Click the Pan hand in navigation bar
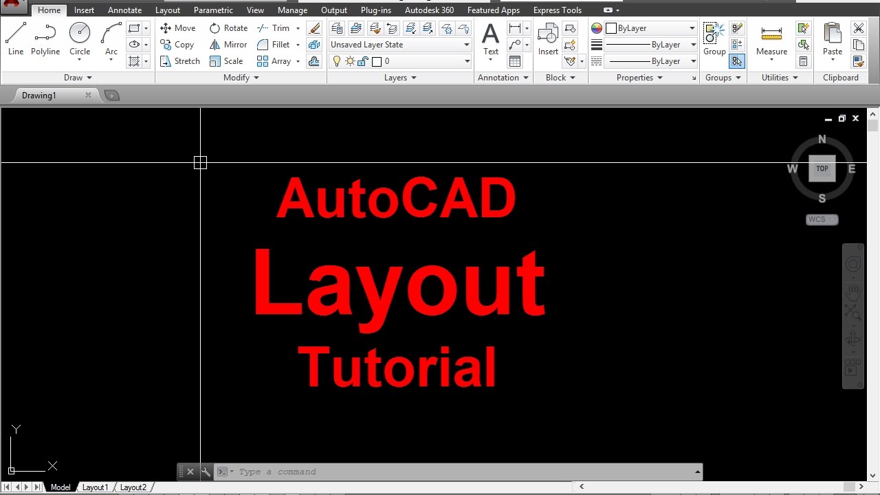Viewport: 880px width, 495px height. pos(853,294)
